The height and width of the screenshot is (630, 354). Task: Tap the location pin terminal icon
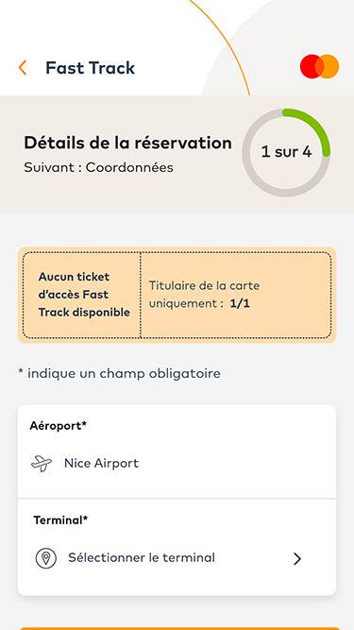pyautogui.click(x=45, y=558)
